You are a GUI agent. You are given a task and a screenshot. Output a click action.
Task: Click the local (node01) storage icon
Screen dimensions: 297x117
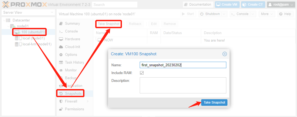coord(18,38)
